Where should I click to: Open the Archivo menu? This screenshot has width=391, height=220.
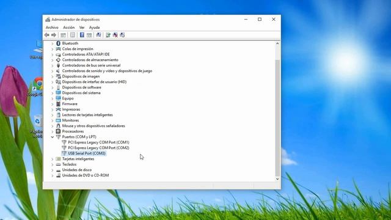click(52, 28)
